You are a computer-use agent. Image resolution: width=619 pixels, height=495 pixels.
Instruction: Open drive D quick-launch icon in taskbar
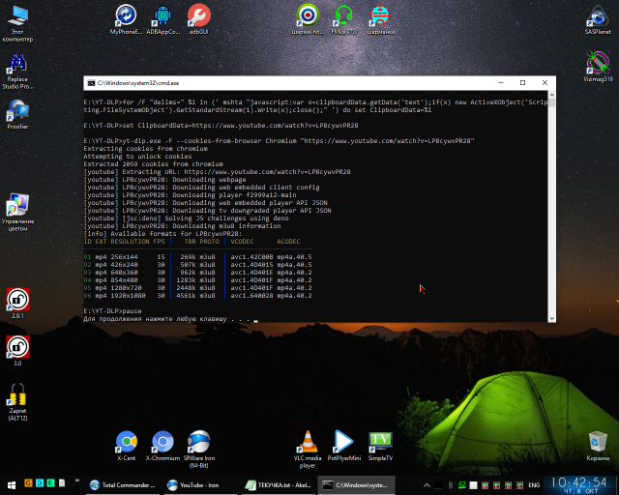pyautogui.click(x=40, y=482)
